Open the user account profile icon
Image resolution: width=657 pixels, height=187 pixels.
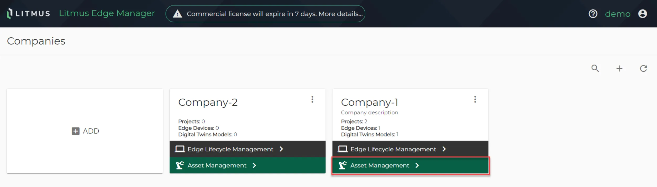coord(643,14)
